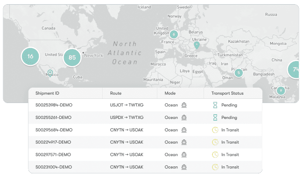Screen dimensions: 303x179
Task: Select the location pin over Mexico
Action: pyautogui.click(x=50, y=73)
